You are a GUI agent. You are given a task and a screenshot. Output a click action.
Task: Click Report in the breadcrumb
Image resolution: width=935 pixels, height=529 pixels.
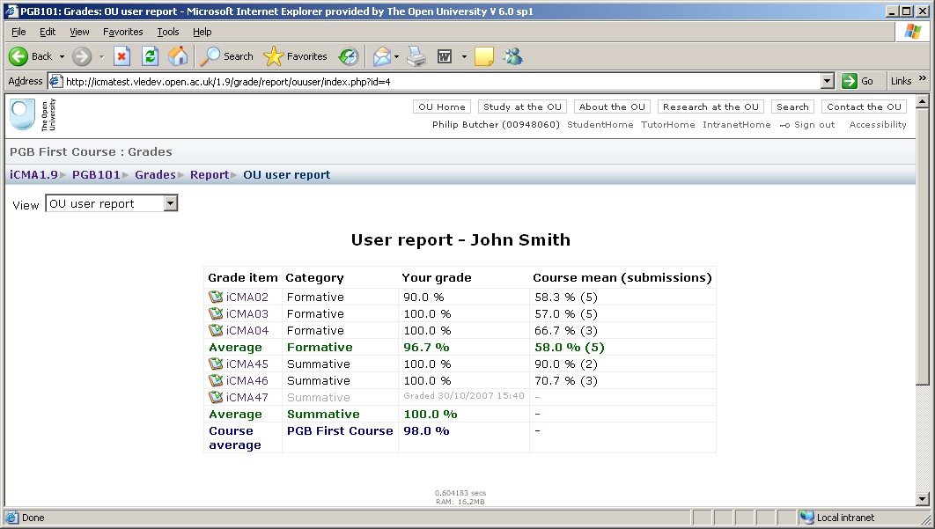(x=210, y=175)
